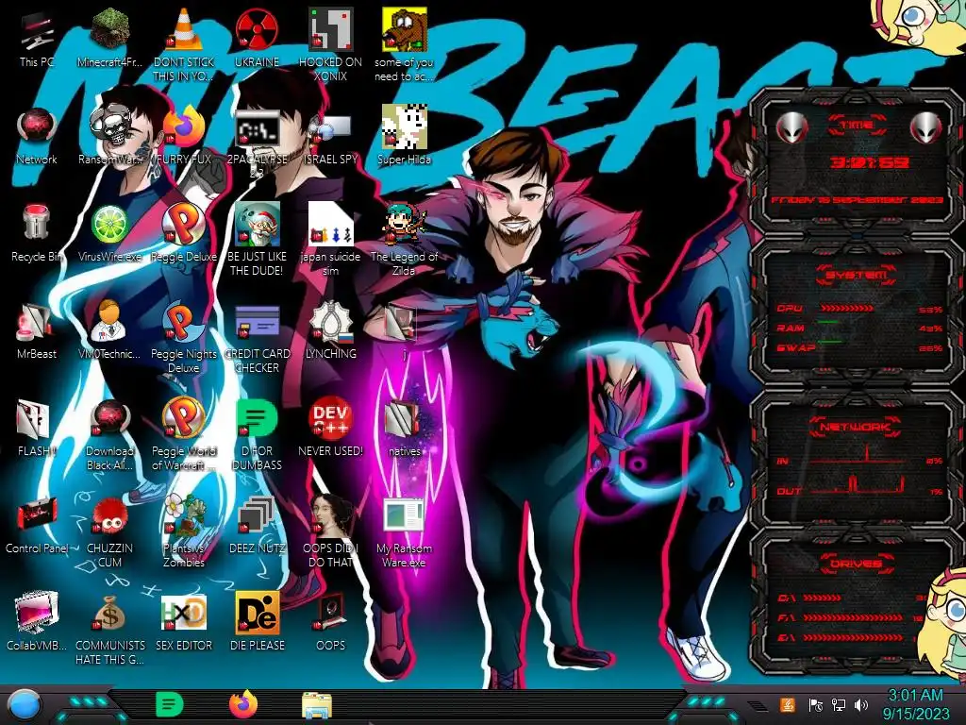Viewport: 966px width, 725px height.
Task: Select the desktop icon labeled j
Action: pos(402,322)
